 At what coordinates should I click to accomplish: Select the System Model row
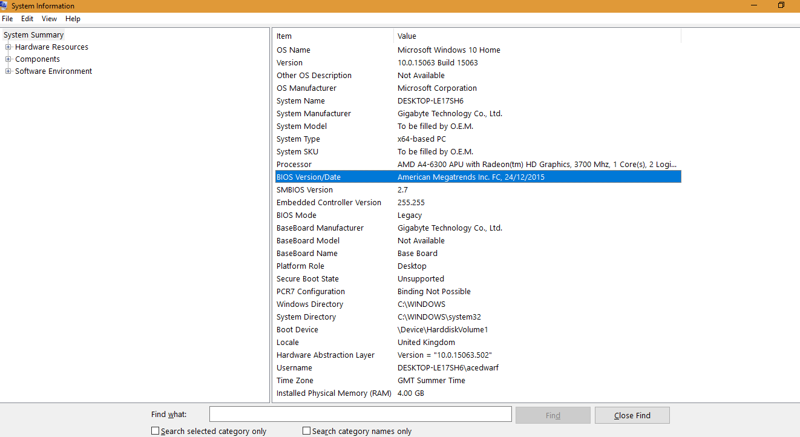point(477,126)
